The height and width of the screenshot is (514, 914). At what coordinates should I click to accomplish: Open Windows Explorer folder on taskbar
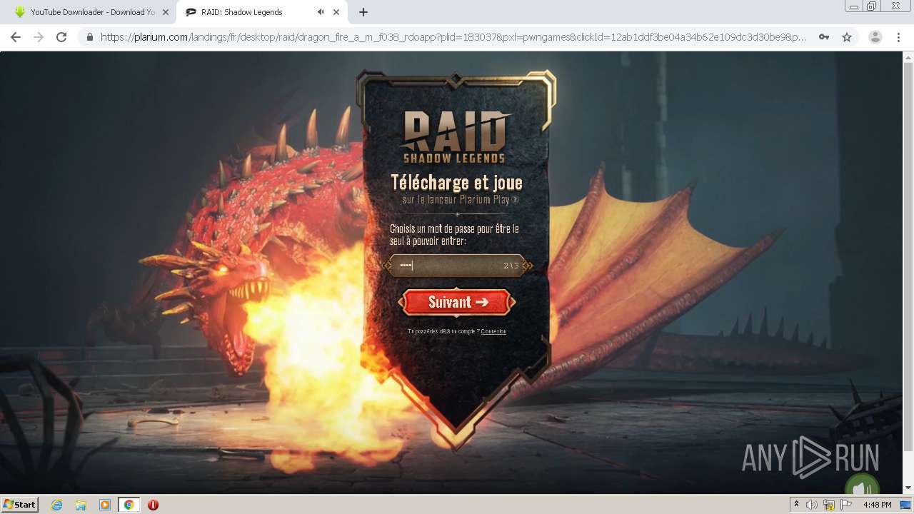click(81, 505)
